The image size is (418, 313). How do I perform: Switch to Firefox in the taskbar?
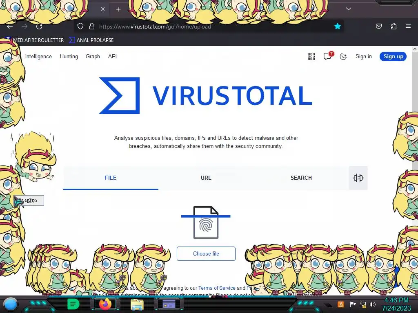click(x=105, y=304)
